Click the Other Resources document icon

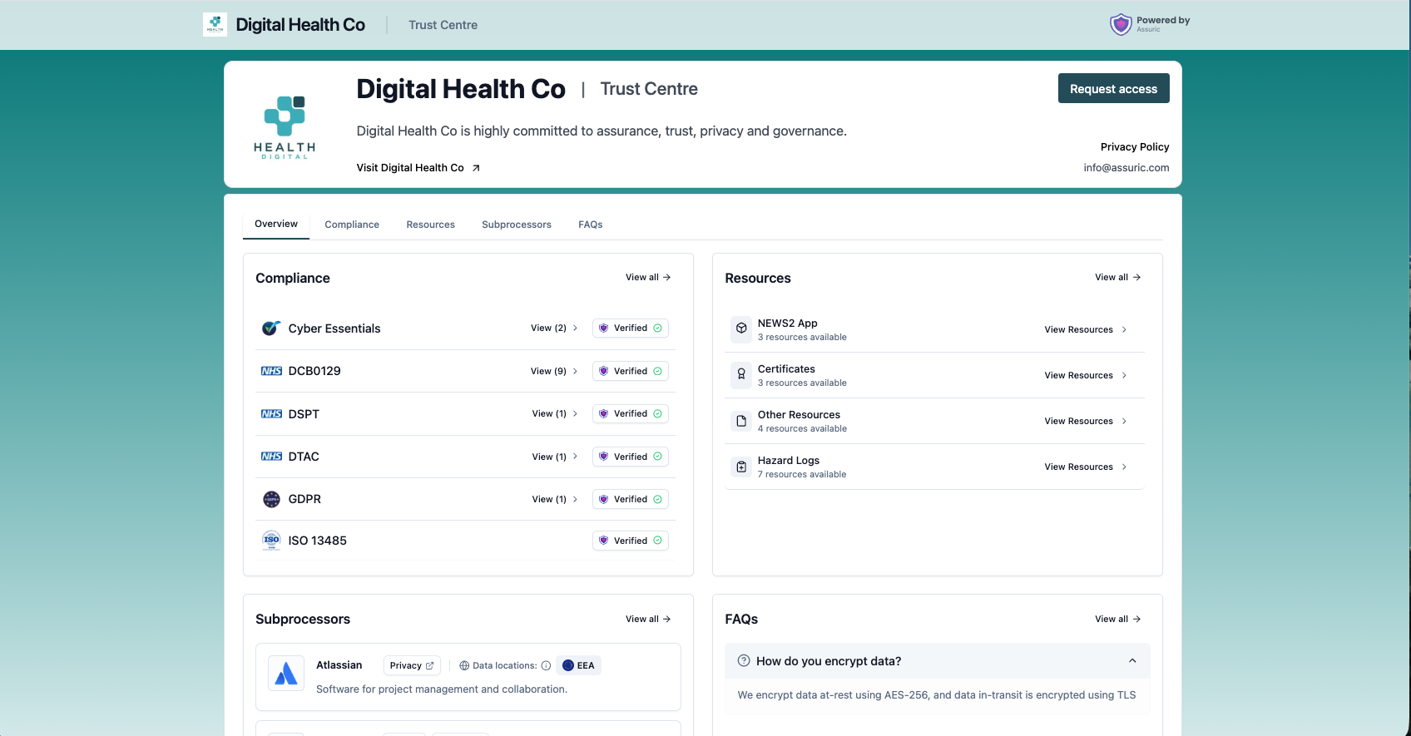[x=741, y=421]
